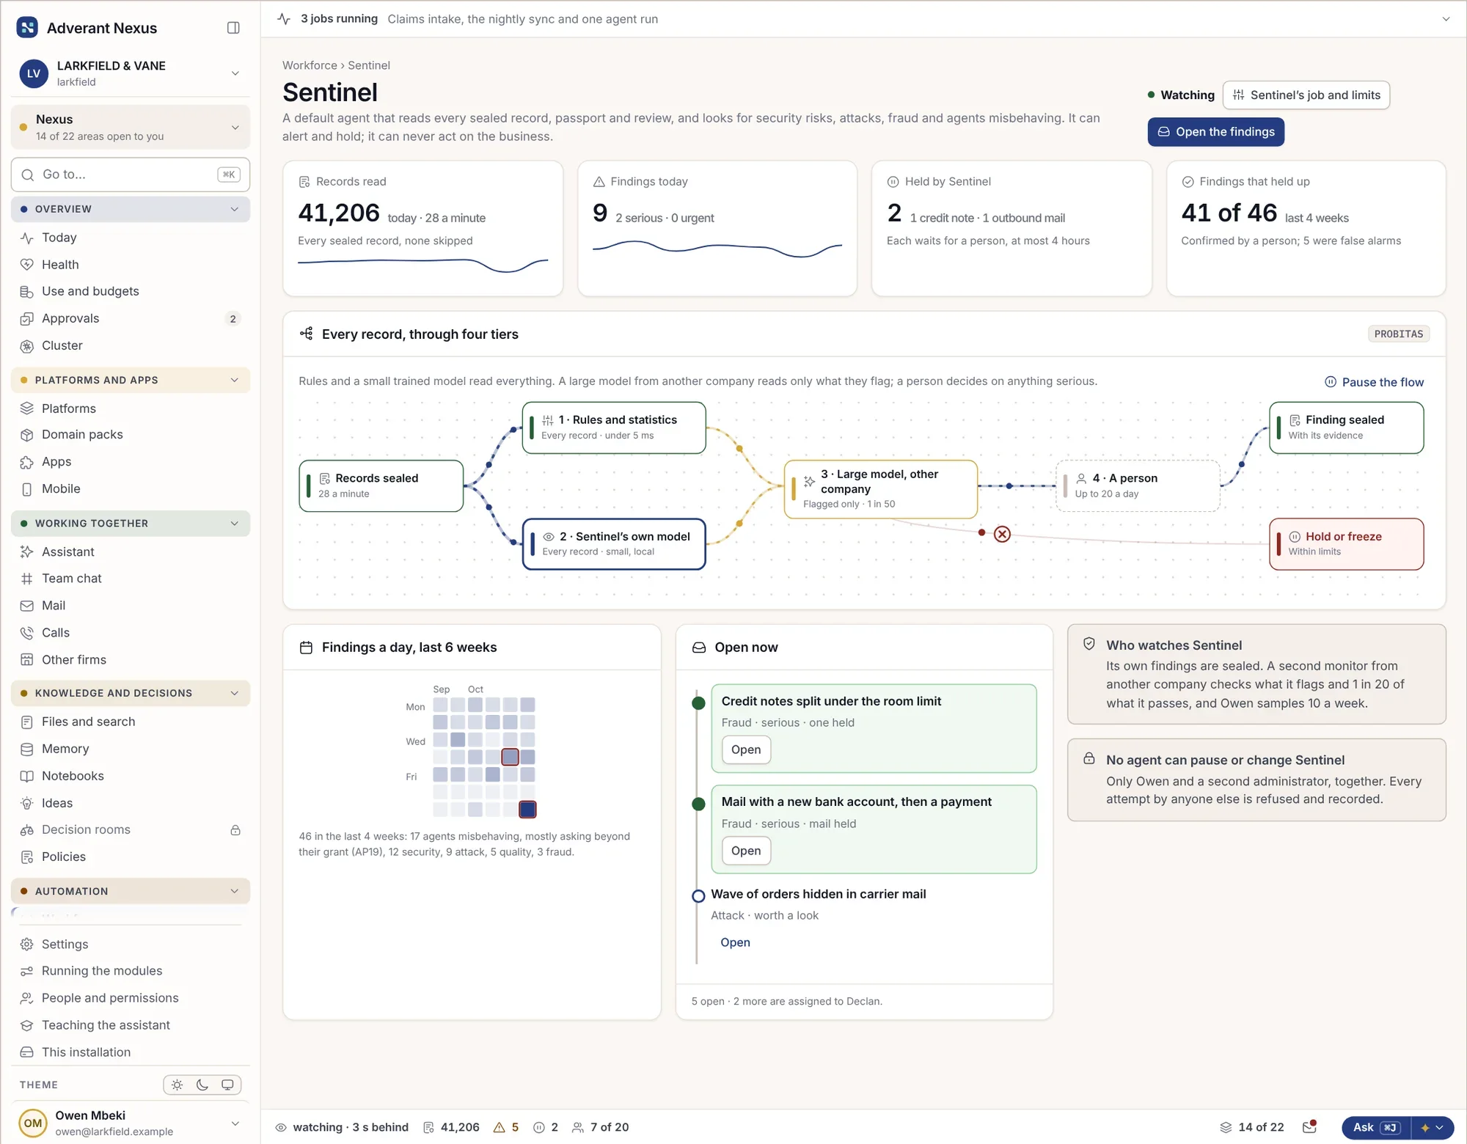Image resolution: width=1467 pixels, height=1144 pixels.
Task: Click the red X node in the flow
Action: coord(1002,534)
